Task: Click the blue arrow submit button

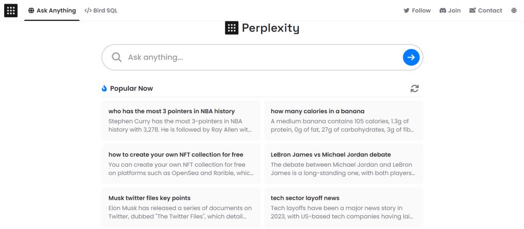Action: (x=411, y=57)
